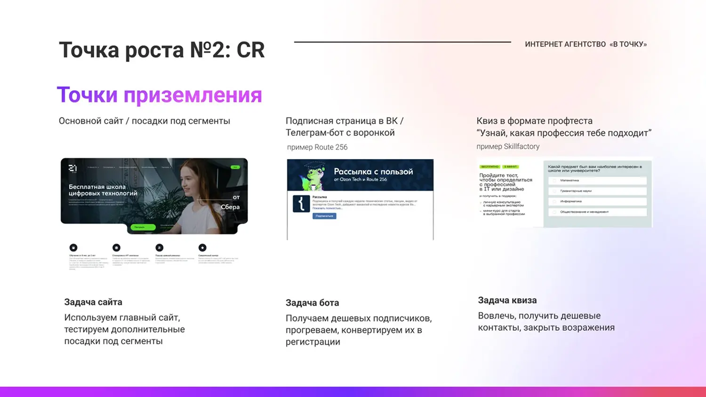The image size is (706, 397).
Task: Click the third round feature icon under hero
Action: coord(160,247)
